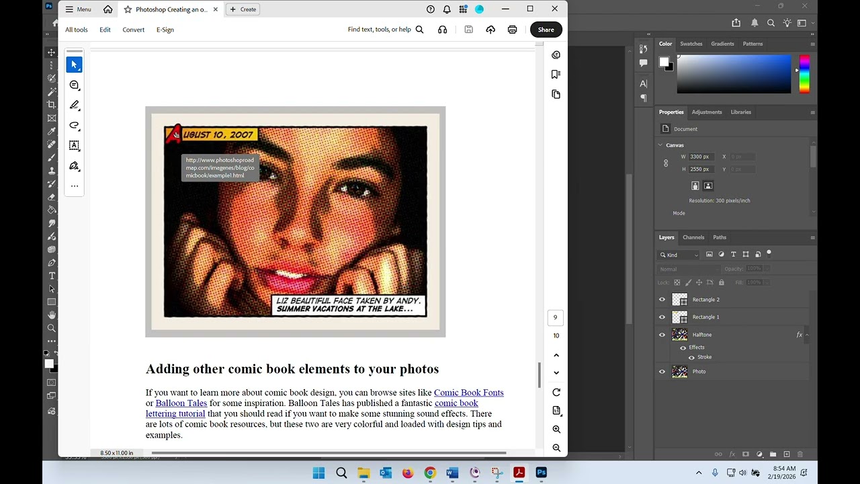
Task: Open the Color panel options menu
Action: click(x=812, y=44)
